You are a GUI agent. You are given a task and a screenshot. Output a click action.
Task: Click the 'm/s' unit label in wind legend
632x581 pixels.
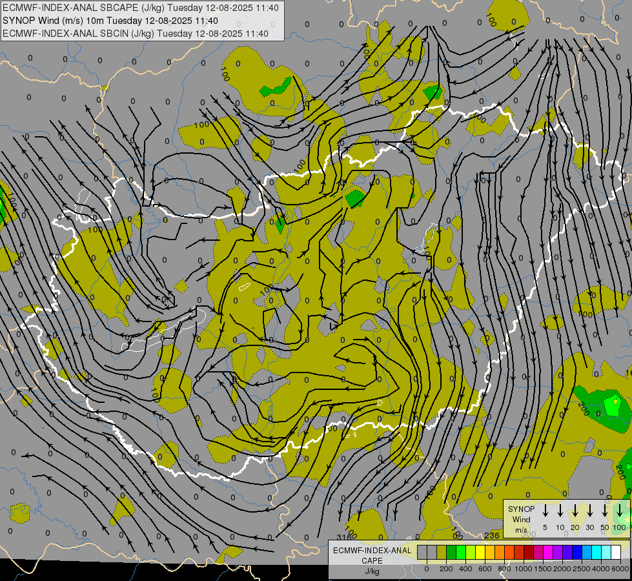point(520,530)
